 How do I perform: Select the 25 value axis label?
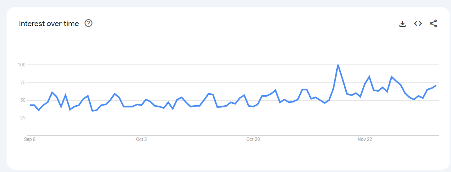(x=22, y=118)
